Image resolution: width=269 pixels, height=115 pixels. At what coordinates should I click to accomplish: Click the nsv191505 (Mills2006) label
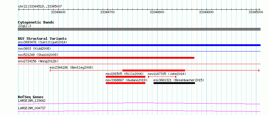click(x=125, y=74)
